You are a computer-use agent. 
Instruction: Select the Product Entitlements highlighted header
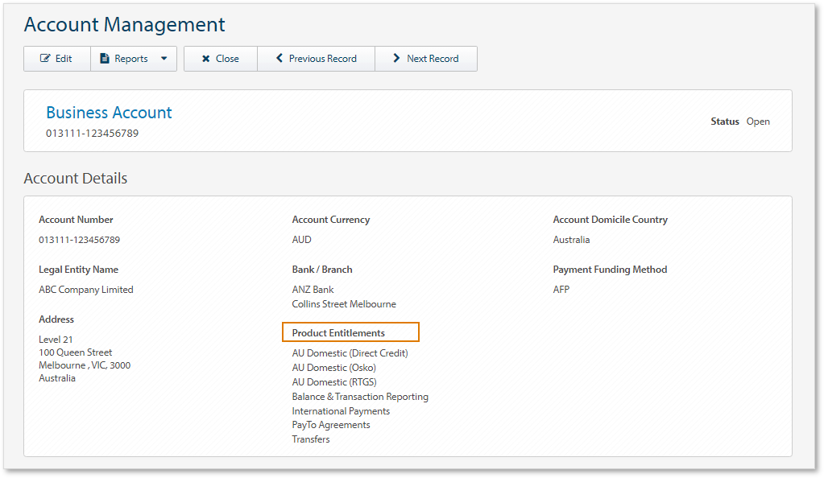(x=350, y=332)
